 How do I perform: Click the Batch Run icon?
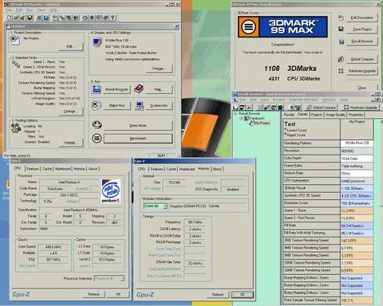click(97, 105)
